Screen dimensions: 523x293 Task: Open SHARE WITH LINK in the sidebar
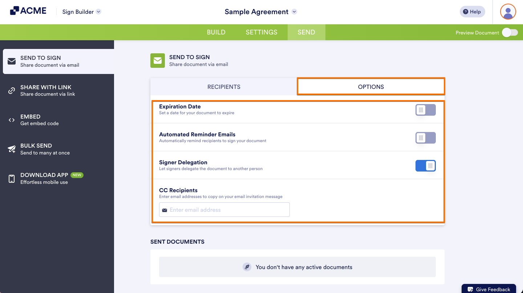point(57,91)
